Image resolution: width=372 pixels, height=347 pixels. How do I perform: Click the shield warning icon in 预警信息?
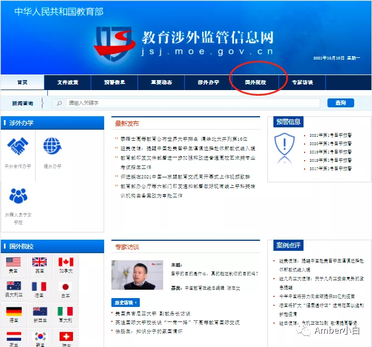(285, 145)
